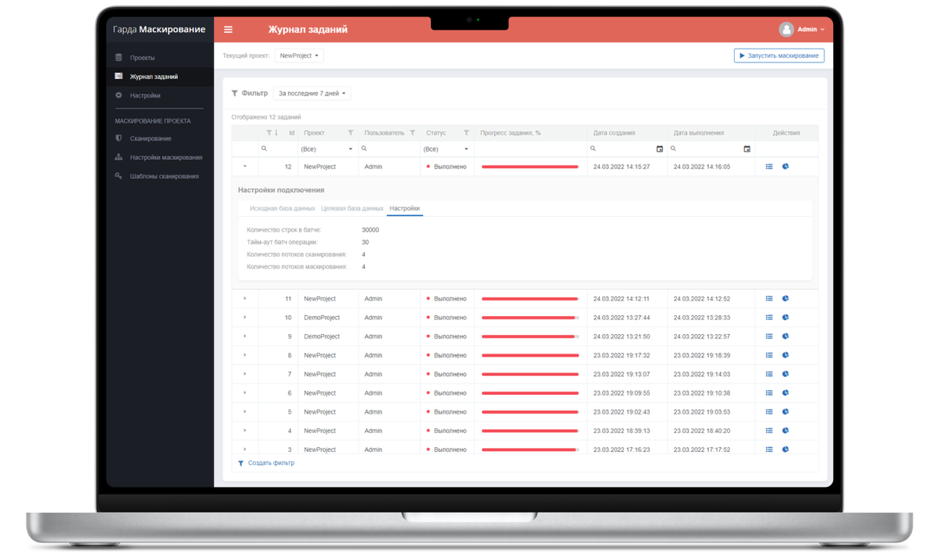Screen dimensions: 937x558
Task: Click the Статус column filter icon
Action: [466, 133]
